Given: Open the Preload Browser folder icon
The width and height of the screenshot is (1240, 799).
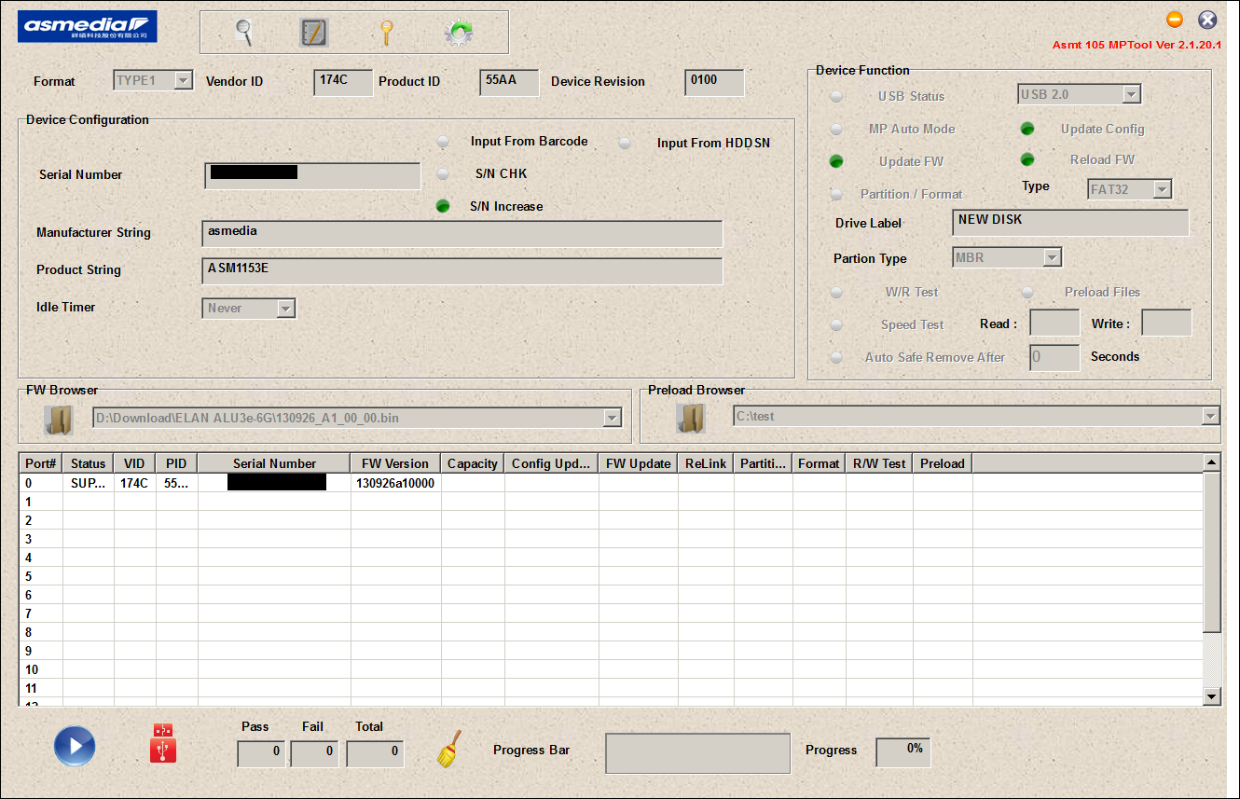Looking at the screenshot, I should coord(691,419).
